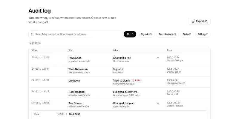The width and height of the screenshot is (239, 119).
Task: Click timestamp 24 Oct, 11:12
Action: tap(40, 91)
